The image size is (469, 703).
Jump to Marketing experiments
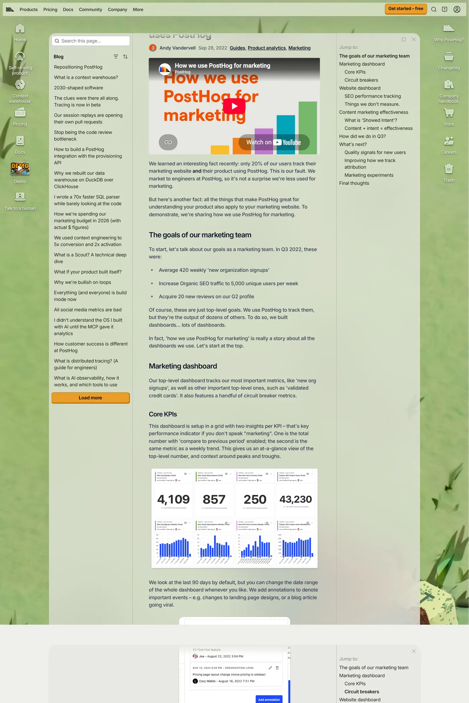point(369,175)
